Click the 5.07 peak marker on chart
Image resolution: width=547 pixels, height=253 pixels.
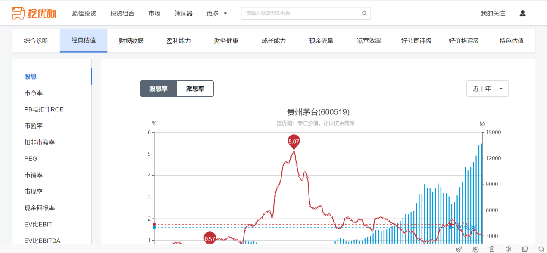coord(294,142)
